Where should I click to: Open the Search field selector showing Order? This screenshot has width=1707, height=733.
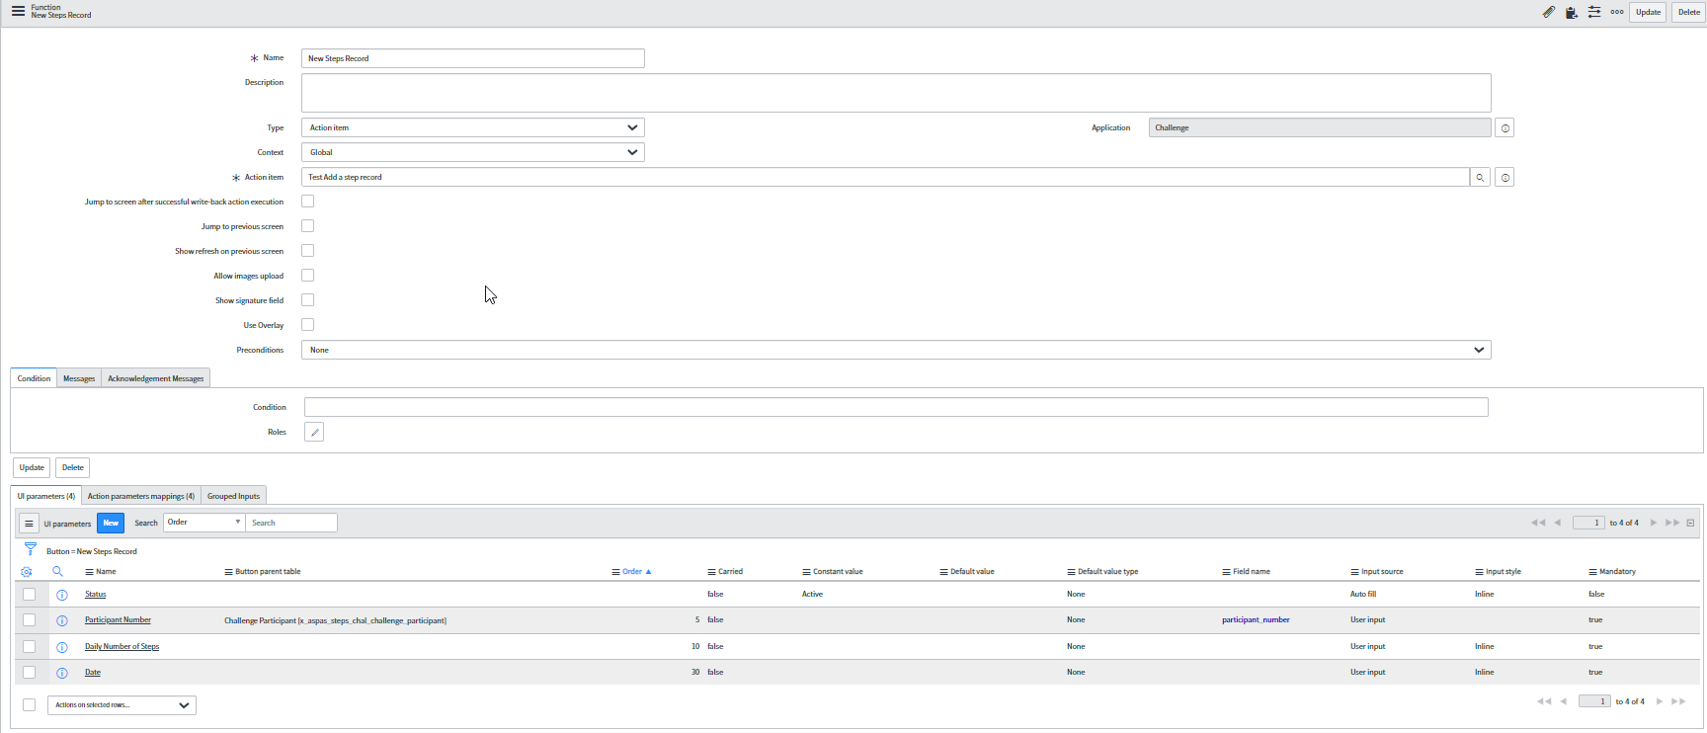tap(204, 523)
